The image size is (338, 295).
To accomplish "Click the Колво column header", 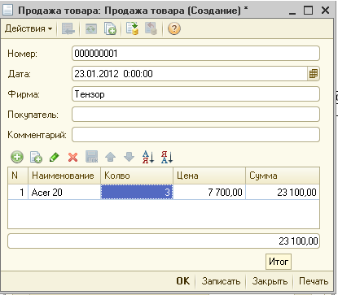I will [x=137, y=176].
